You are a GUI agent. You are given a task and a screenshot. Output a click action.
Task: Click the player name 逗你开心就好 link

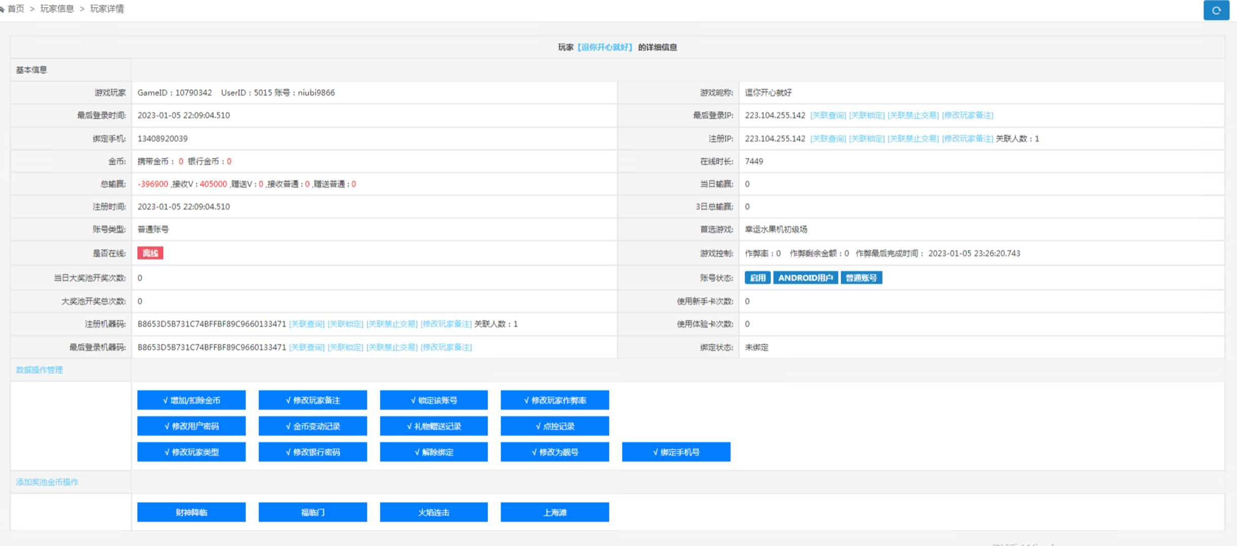coord(605,47)
